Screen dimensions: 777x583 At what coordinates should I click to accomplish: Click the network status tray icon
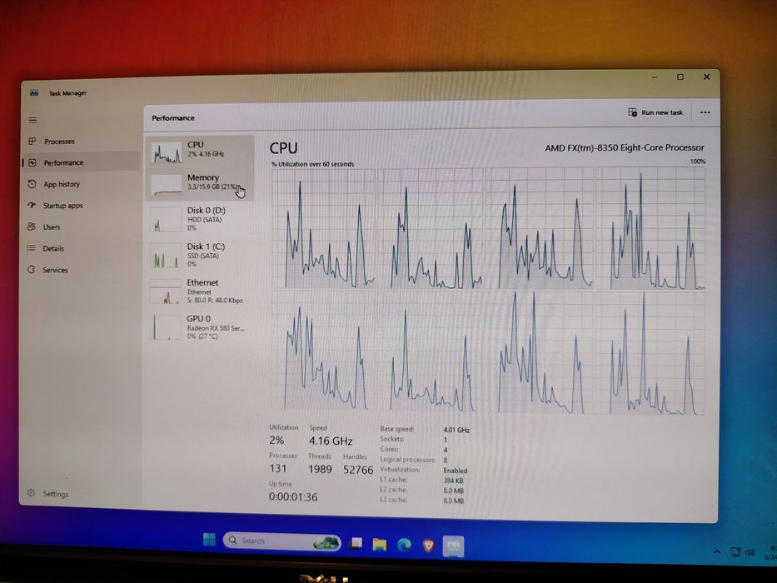click(735, 552)
